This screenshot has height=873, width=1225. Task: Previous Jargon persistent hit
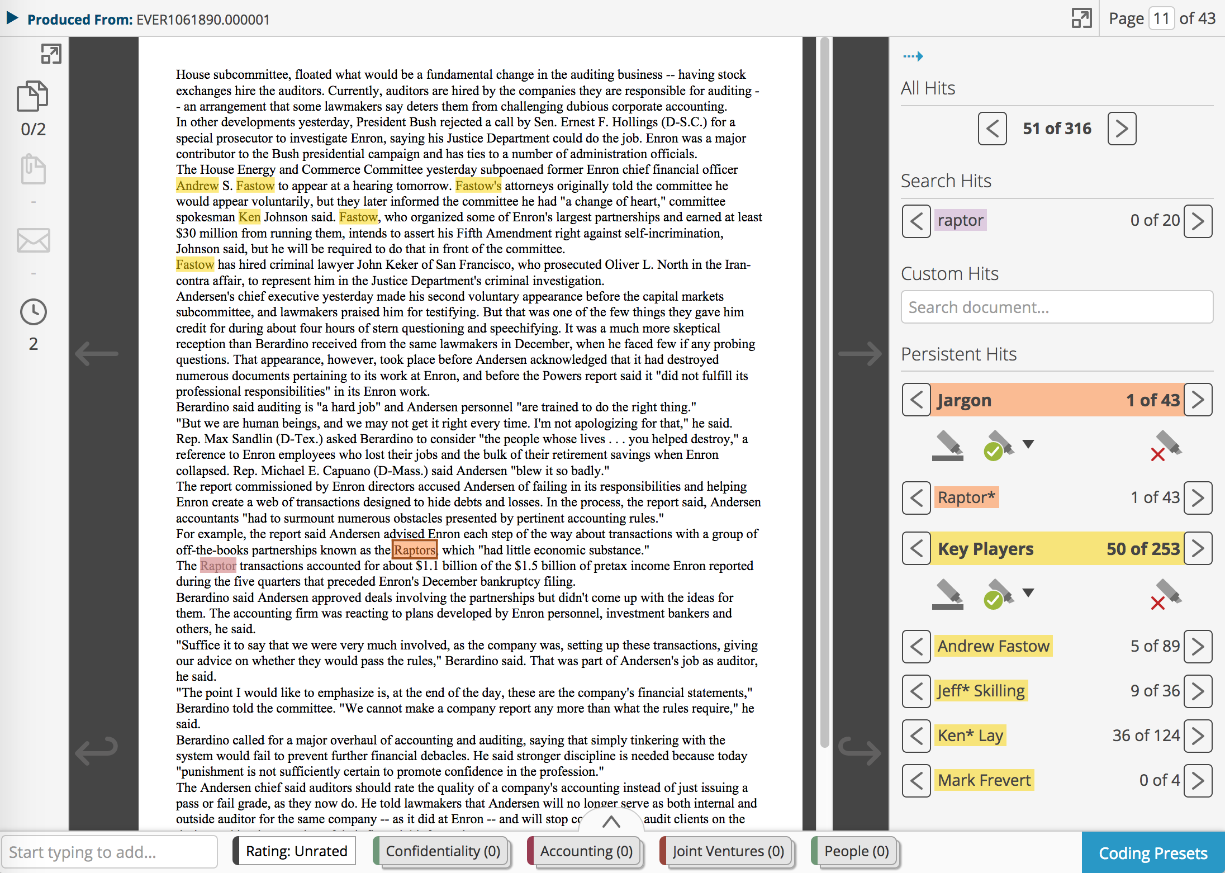[x=917, y=400]
